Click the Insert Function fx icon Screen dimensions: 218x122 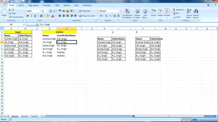[x=37, y=24]
